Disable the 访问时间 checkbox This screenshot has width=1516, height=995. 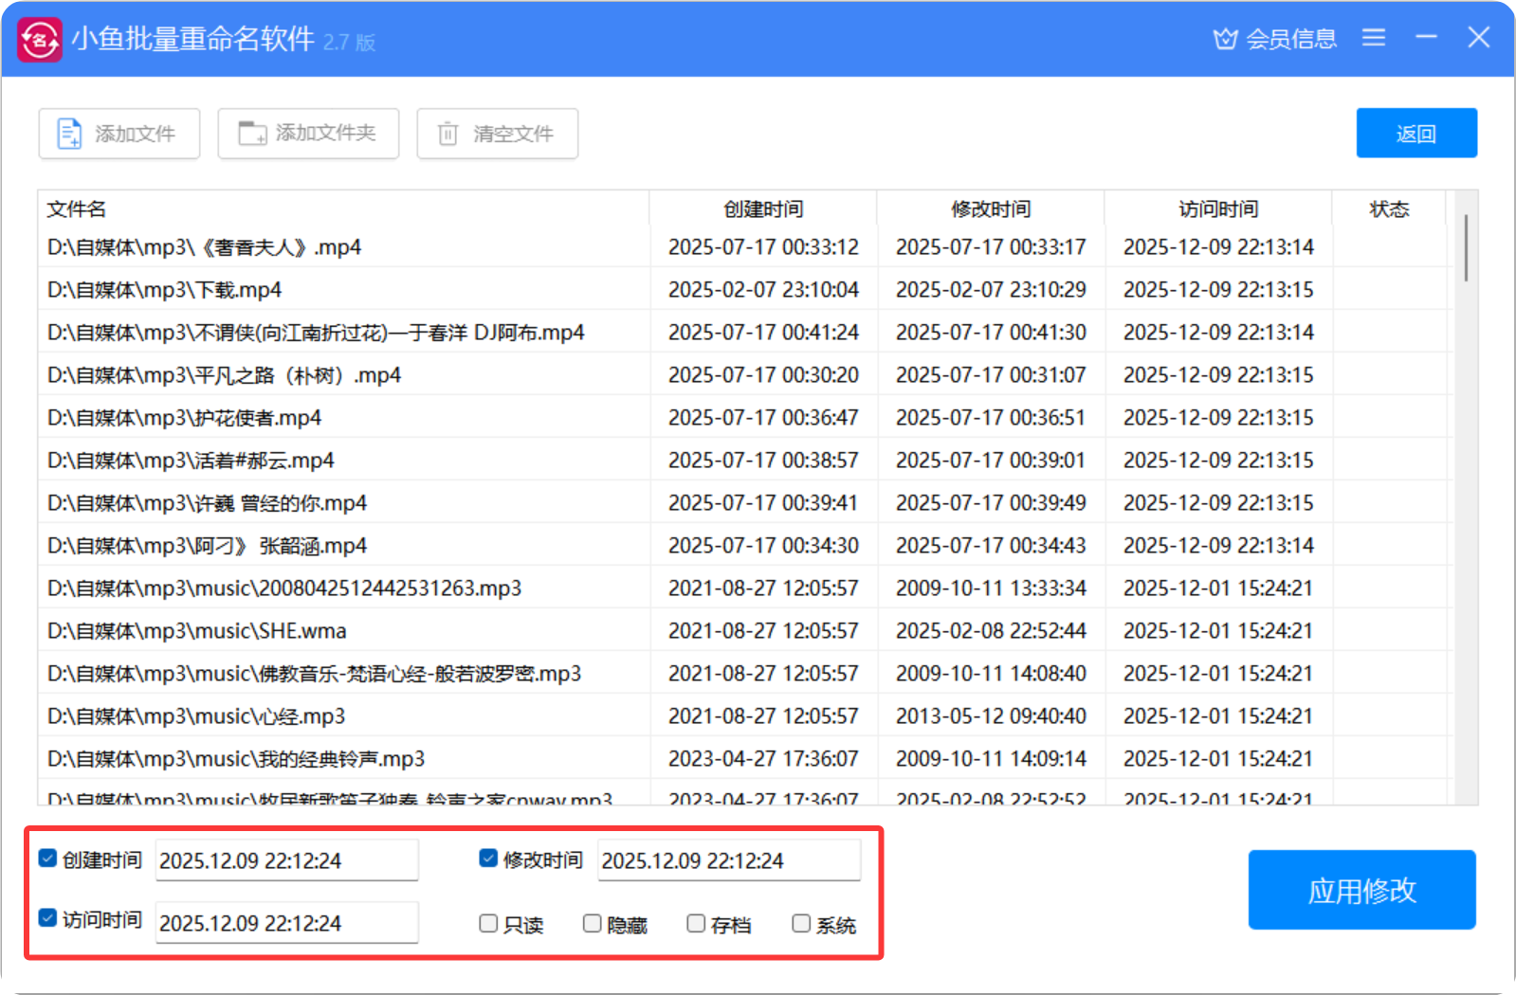[48, 918]
